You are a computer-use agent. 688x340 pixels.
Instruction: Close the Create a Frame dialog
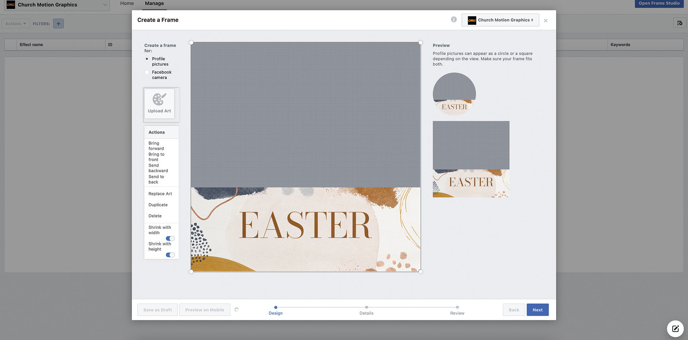[x=545, y=20]
